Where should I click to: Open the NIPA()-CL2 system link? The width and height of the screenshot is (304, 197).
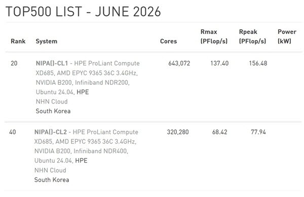pos(50,132)
